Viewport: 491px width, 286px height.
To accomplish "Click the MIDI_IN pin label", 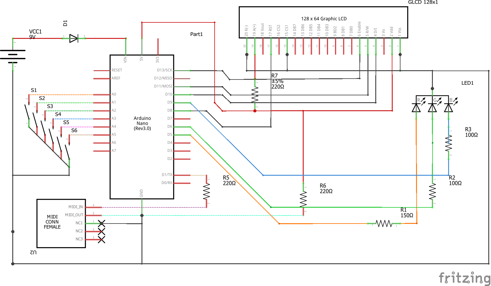I will click(x=76, y=207).
